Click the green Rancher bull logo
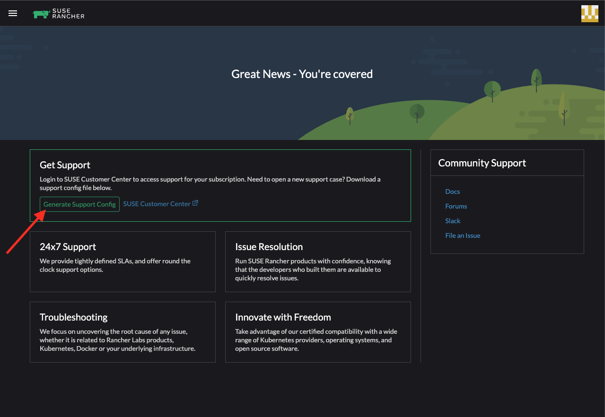 [x=41, y=14]
